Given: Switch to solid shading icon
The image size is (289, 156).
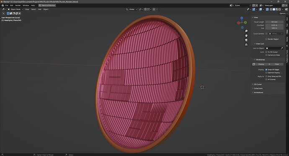Looking at the screenshot, I should (274, 9).
